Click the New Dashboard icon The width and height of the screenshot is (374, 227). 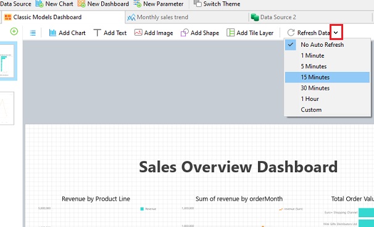click(81, 4)
